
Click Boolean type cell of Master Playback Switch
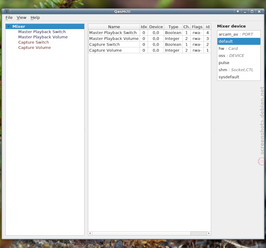(173, 33)
